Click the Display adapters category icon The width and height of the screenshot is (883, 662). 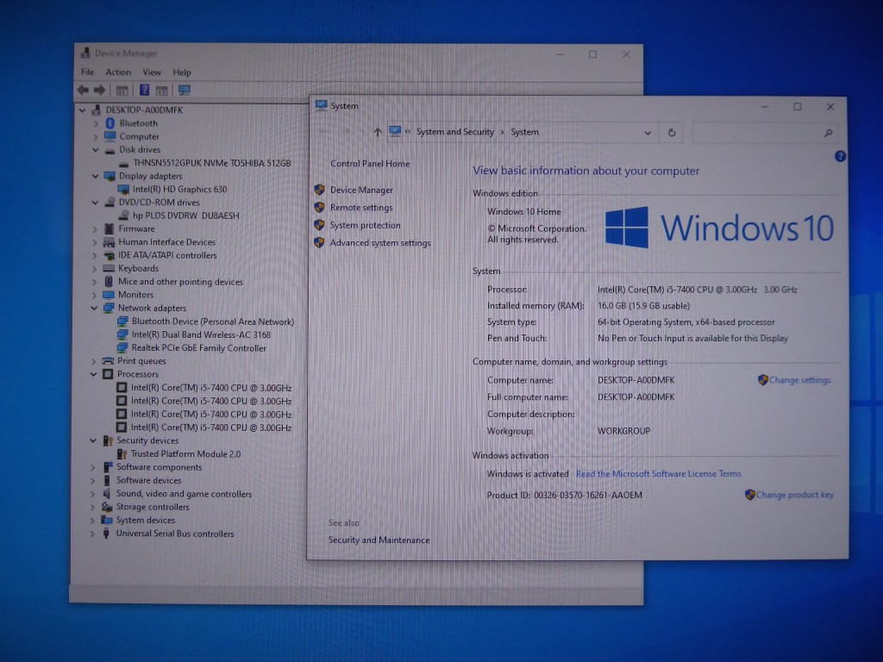[x=110, y=176]
